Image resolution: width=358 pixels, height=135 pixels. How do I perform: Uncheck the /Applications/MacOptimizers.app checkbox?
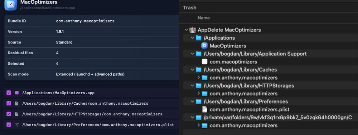point(9,93)
